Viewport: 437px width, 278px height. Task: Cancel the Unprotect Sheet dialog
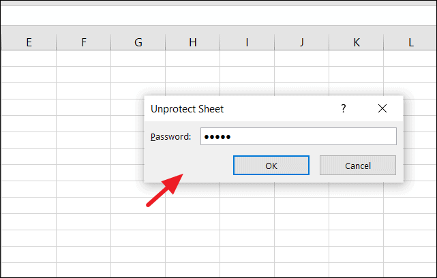(x=357, y=165)
